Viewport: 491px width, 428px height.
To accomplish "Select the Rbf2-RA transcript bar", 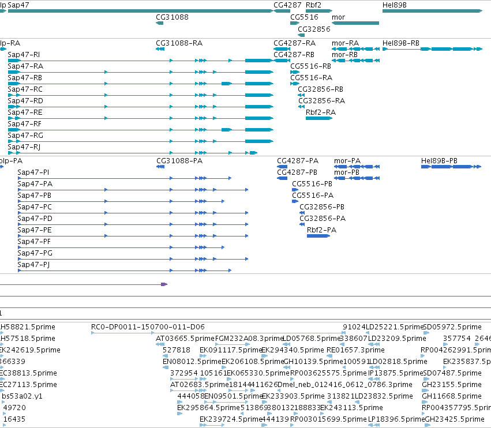I will 318,118.
